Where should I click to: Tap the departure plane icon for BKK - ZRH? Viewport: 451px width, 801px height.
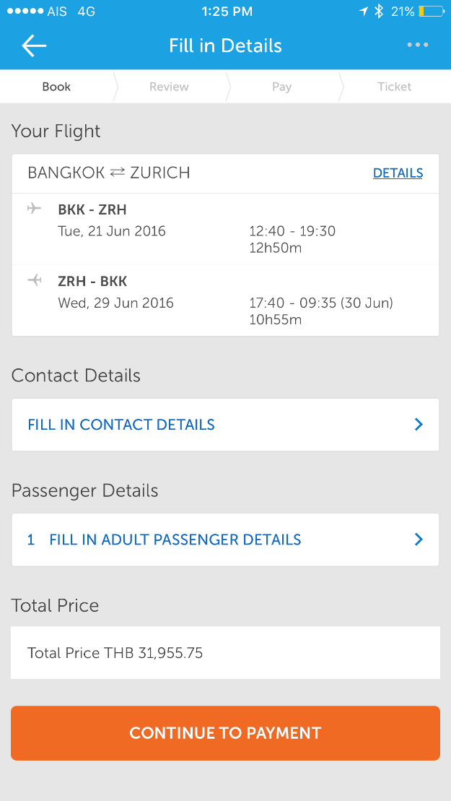pyautogui.click(x=34, y=209)
